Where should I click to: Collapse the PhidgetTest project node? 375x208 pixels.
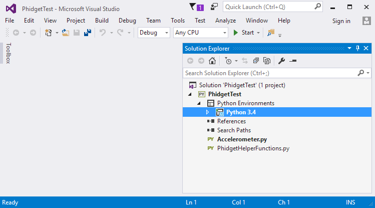click(x=190, y=94)
